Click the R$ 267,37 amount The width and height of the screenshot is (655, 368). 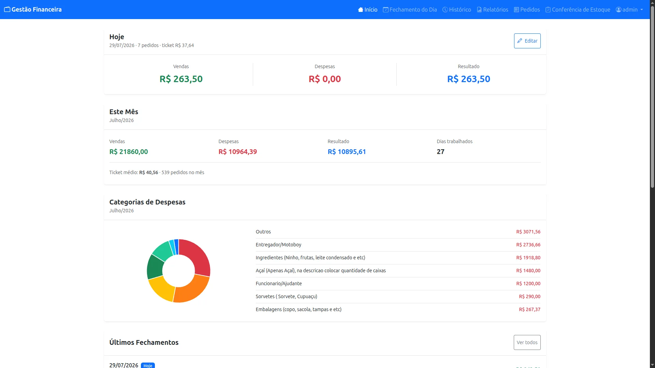(x=529, y=309)
